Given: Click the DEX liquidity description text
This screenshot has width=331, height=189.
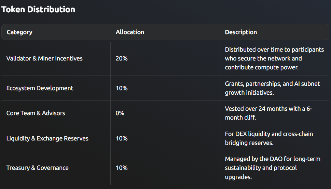Looking at the screenshot, I should coord(269,138).
